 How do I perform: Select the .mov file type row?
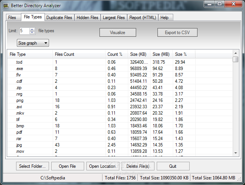[120, 151]
